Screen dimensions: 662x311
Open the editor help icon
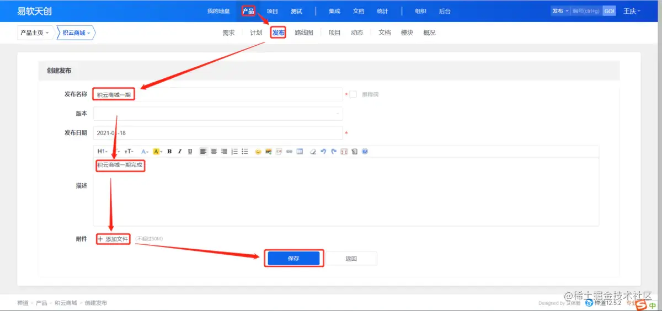tap(365, 151)
